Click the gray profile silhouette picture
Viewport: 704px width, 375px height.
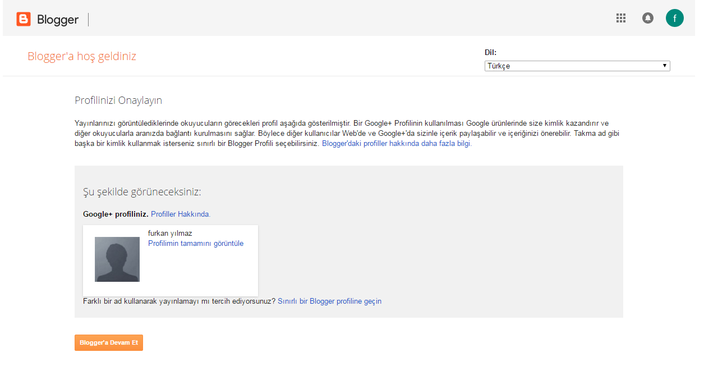(x=117, y=259)
